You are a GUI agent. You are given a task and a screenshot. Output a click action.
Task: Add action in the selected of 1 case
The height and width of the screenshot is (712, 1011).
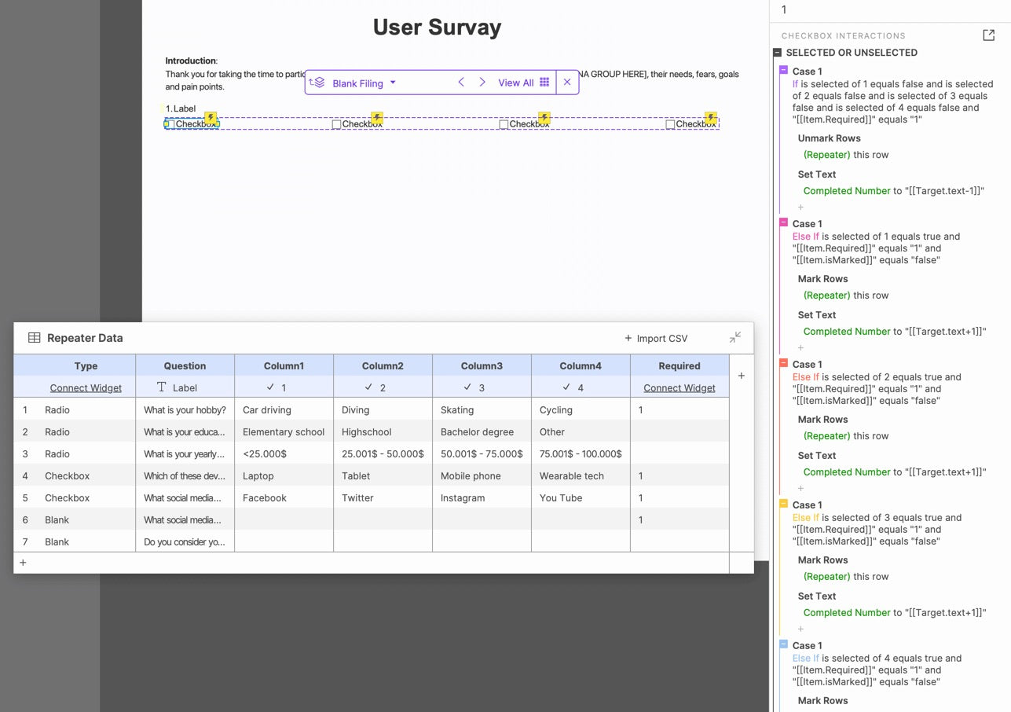[x=800, y=347]
